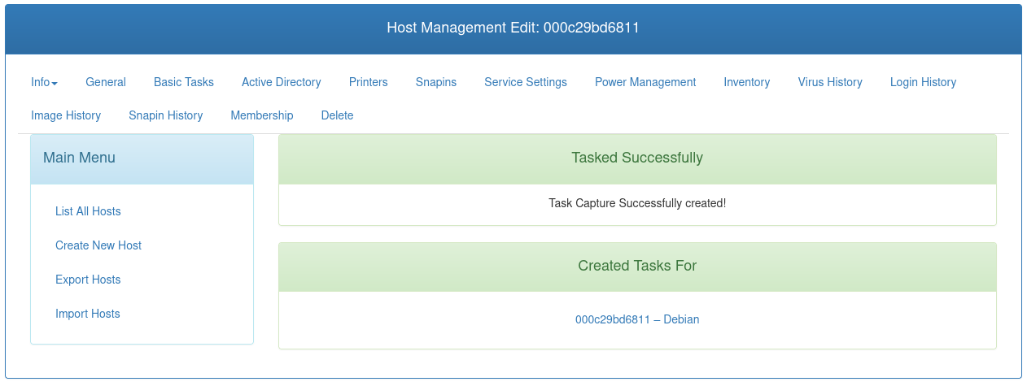Click the Delete tab
This screenshot has height=386, width=1027.
pos(338,115)
